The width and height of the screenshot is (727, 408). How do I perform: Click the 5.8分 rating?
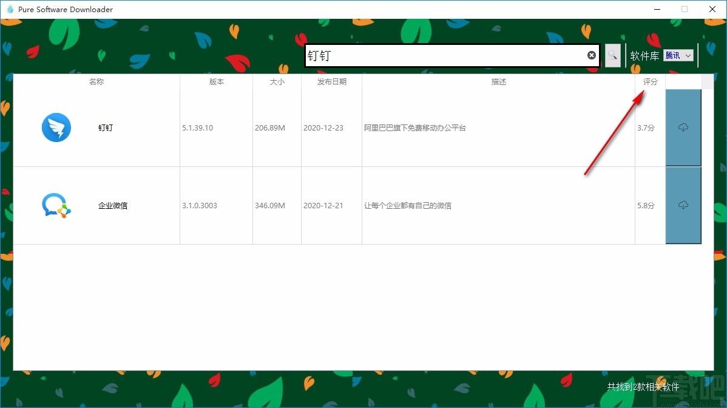point(646,205)
